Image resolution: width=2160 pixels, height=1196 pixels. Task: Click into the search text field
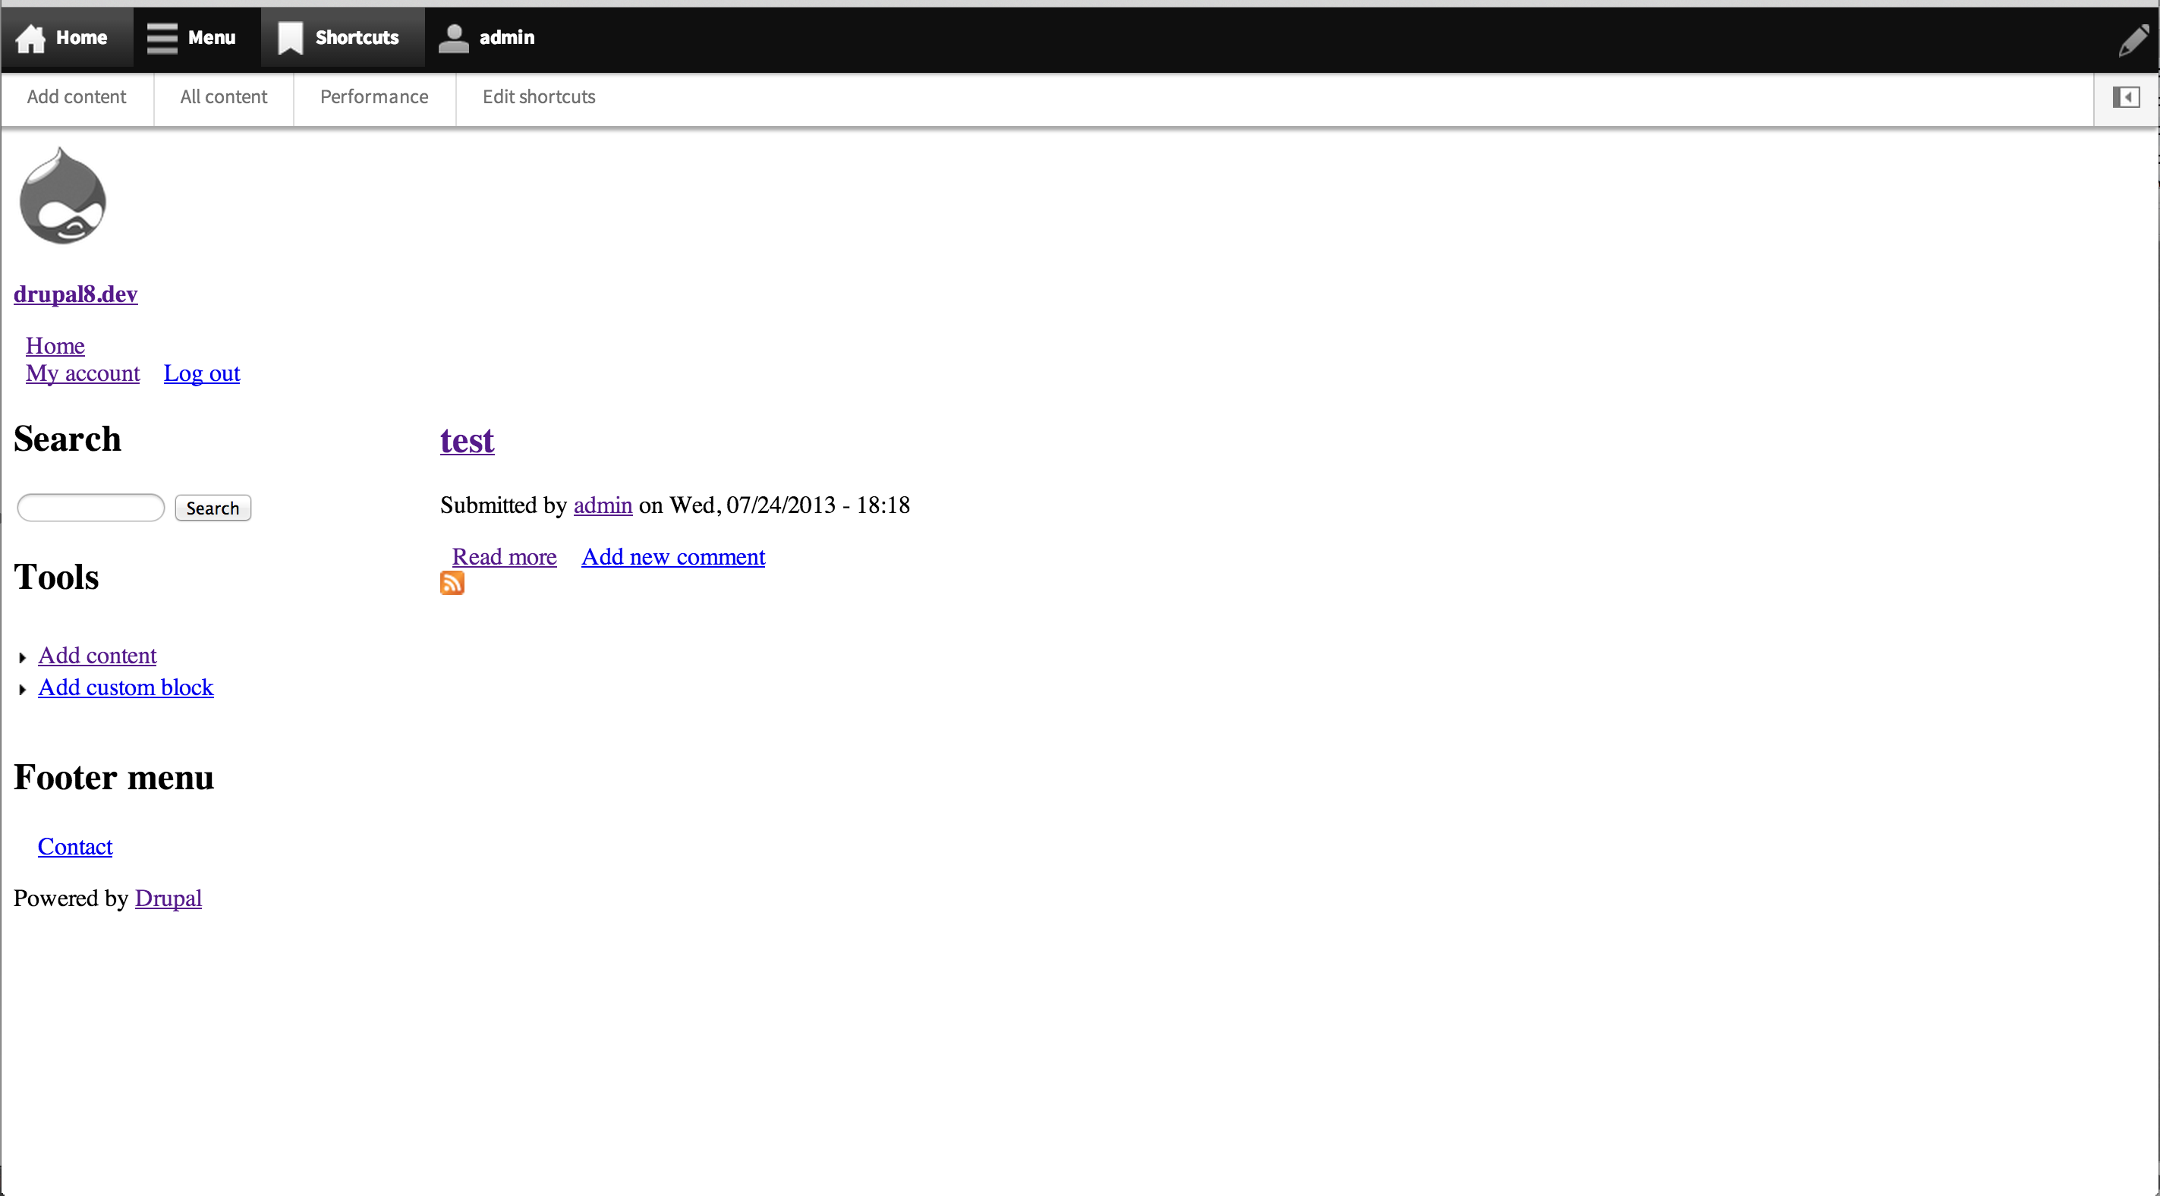(x=90, y=508)
